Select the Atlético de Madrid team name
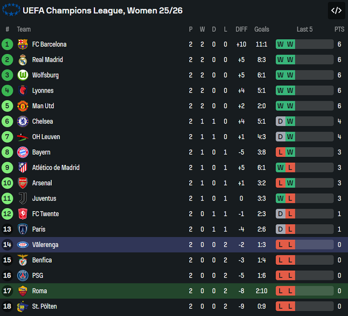The image size is (348, 316). [56, 168]
